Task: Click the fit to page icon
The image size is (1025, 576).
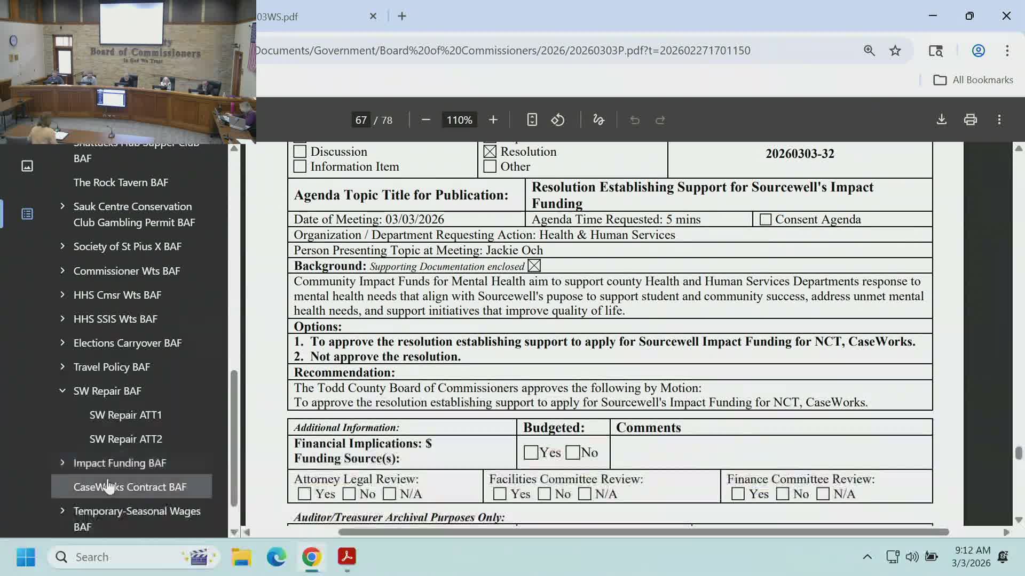Action: click(x=532, y=120)
